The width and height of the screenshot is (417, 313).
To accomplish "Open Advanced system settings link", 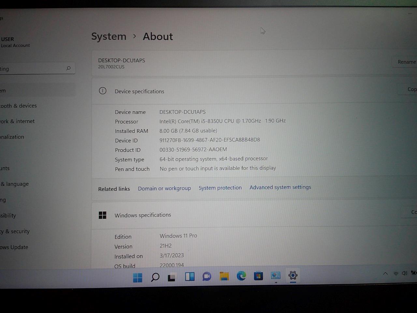I will (280, 187).
